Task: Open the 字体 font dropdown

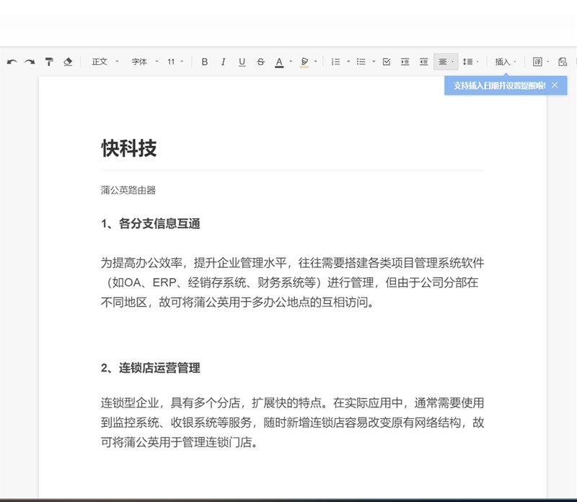Action: (145, 62)
